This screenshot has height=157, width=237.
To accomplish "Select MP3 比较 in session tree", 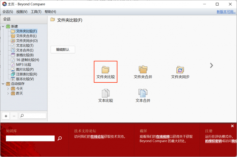I will [24, 65].
